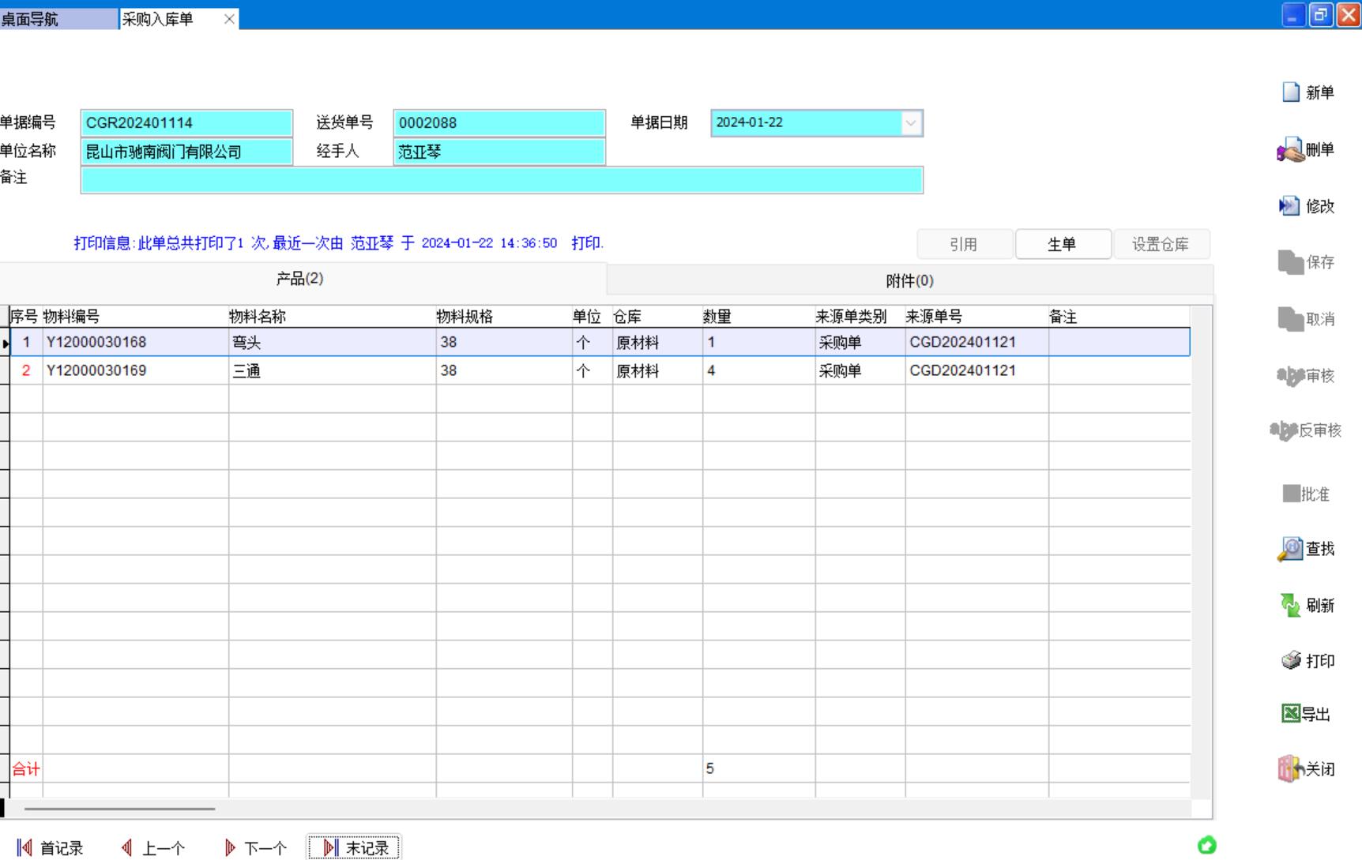Click the green status icon at bottom right
Screen dimensions: 1362x860
coord(1206,846)
